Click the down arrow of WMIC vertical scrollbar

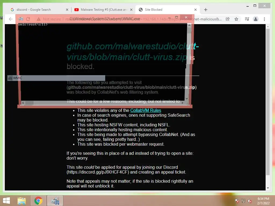[187, 99]
